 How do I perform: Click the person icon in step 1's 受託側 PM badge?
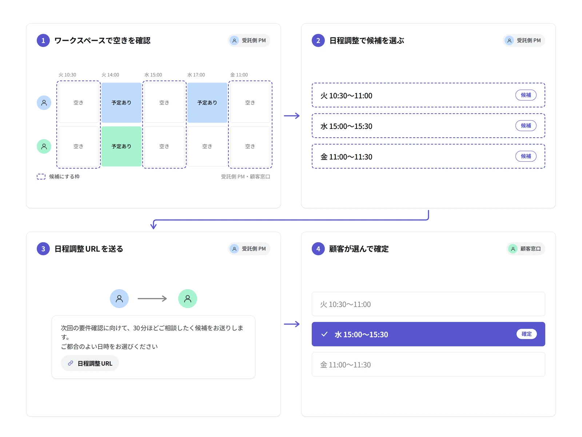[x=234, y=40]
